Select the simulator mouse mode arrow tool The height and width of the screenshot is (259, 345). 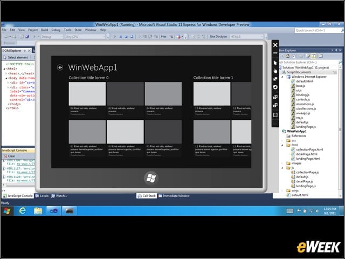click(275, 63)
